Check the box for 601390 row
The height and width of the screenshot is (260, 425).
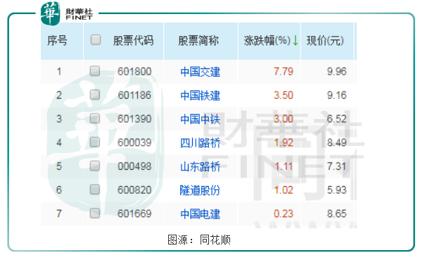tap(95, 118)
